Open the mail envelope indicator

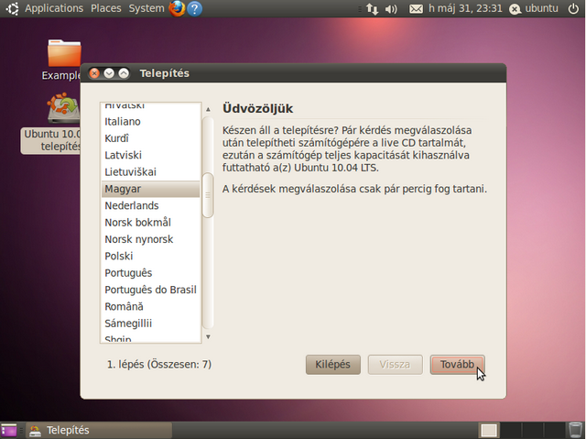click(x=417, y=9)
